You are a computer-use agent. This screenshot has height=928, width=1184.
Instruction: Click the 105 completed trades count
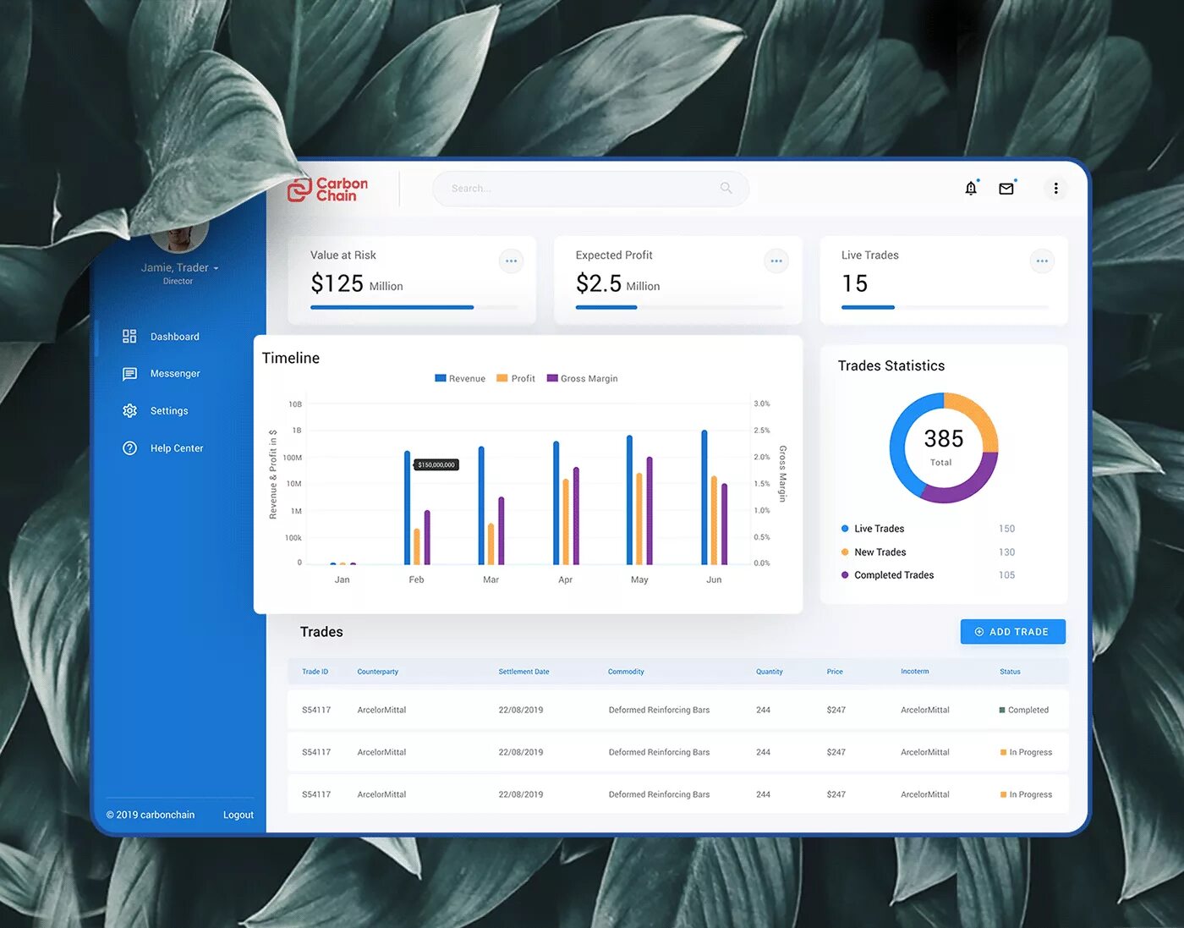click(x=1006, y=574)
